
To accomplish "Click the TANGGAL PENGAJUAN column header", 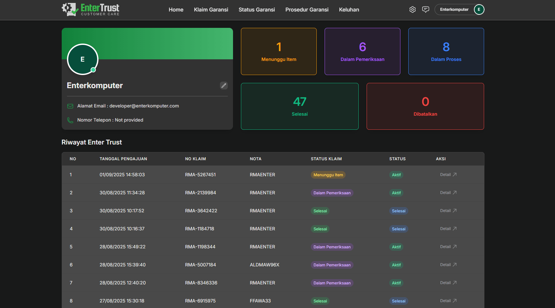I will click(x=123, y=159).
